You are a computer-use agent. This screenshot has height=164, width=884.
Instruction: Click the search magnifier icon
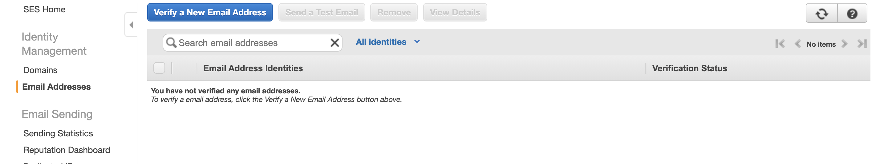click(x=171, y=43)
